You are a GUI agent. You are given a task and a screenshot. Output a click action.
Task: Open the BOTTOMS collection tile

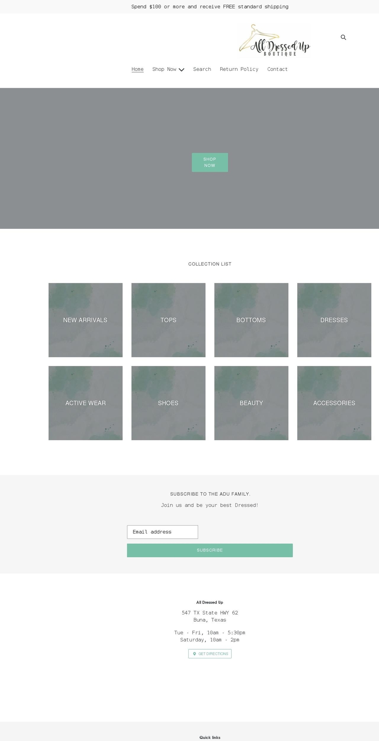tap(251, 320)
